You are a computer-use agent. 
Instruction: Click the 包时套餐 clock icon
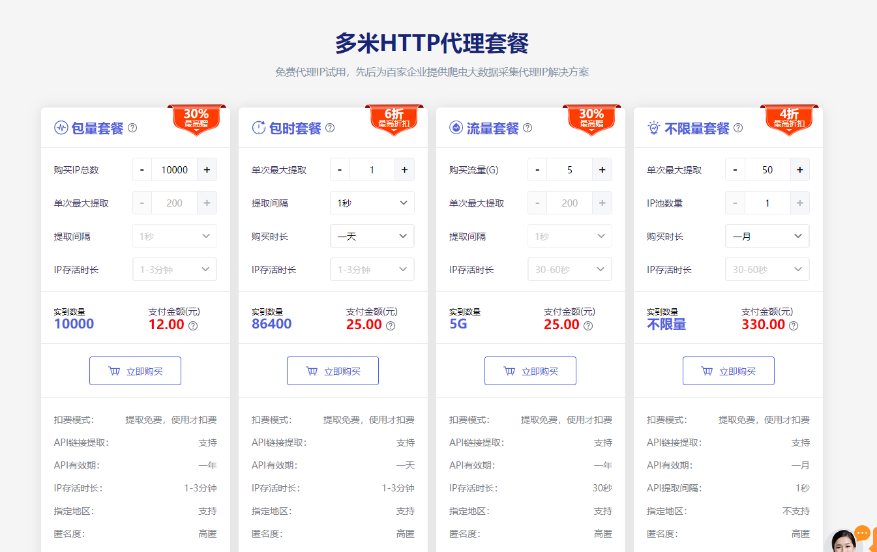coord(259,128)
